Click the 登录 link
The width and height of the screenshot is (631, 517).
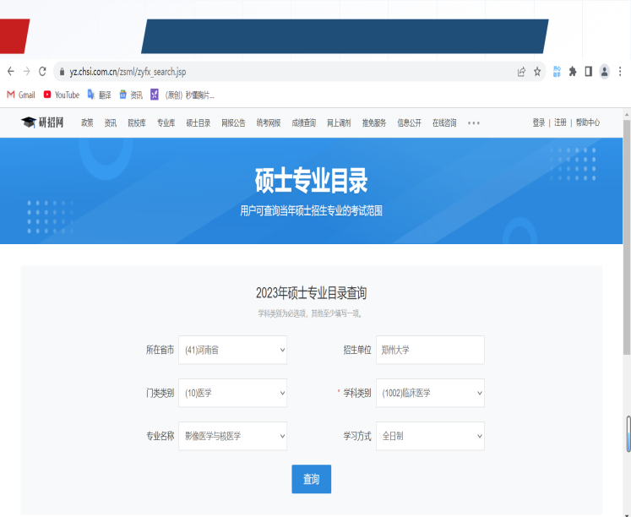click(x=539, y=122)
